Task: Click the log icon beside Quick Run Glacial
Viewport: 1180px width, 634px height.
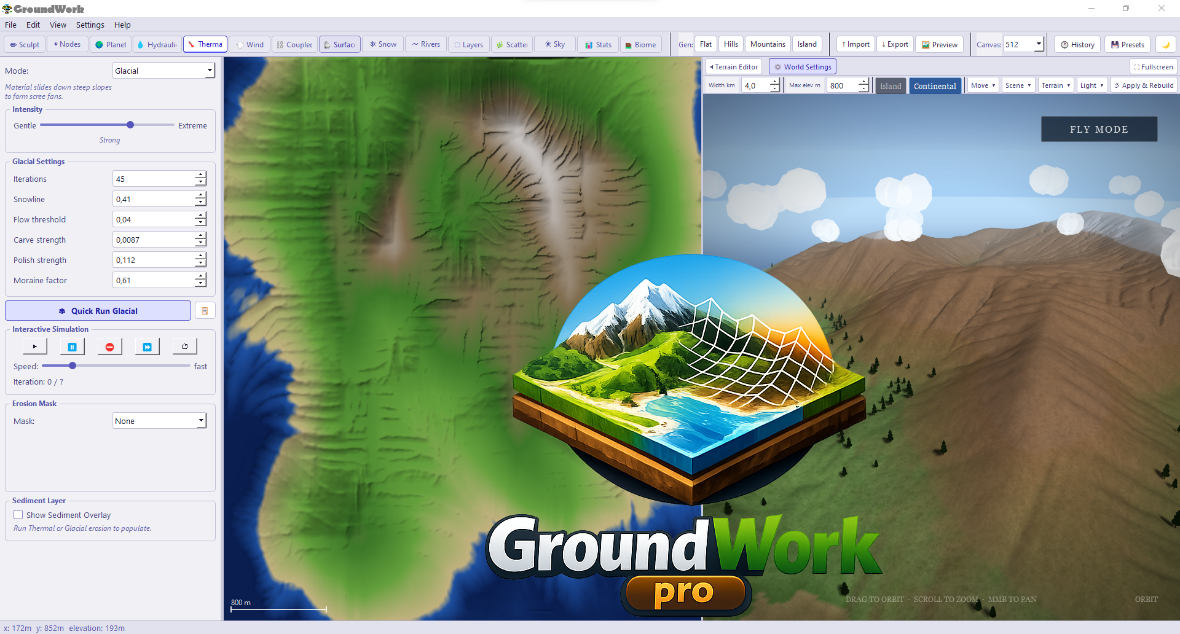Action: point(205,311)
